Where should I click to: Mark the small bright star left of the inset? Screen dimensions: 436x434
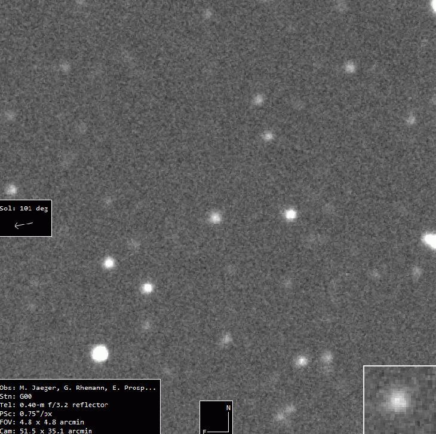(x=302, y=361)
